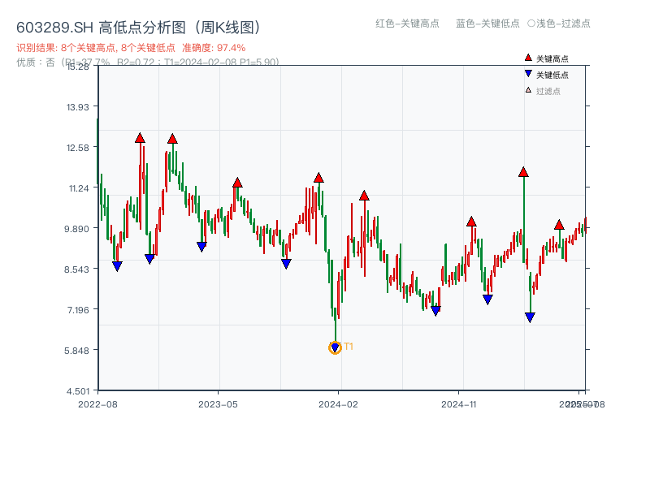The image size is (650, 487).
Task: Select the 2023-05 x-axis label
Action: [219, 402]
